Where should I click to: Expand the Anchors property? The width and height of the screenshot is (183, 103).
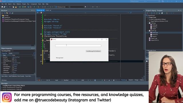(2, 57)
